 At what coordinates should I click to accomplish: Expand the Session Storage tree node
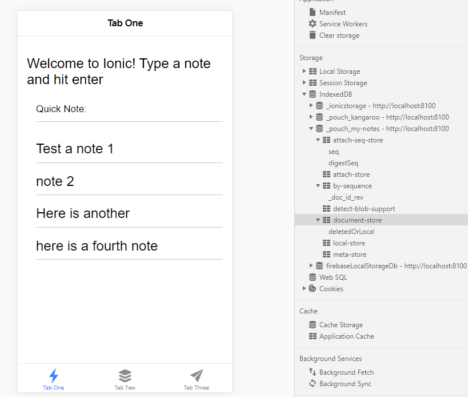tap(304, 82)
